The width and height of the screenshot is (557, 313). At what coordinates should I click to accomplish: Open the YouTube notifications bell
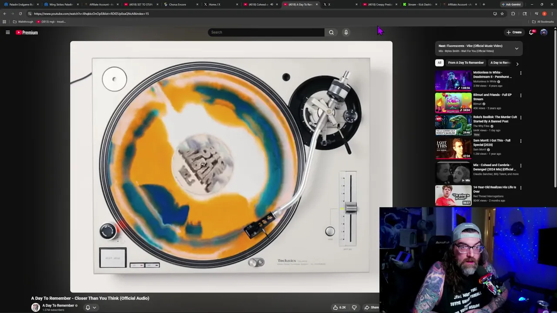pyautogui.click(x=531, y=32)
